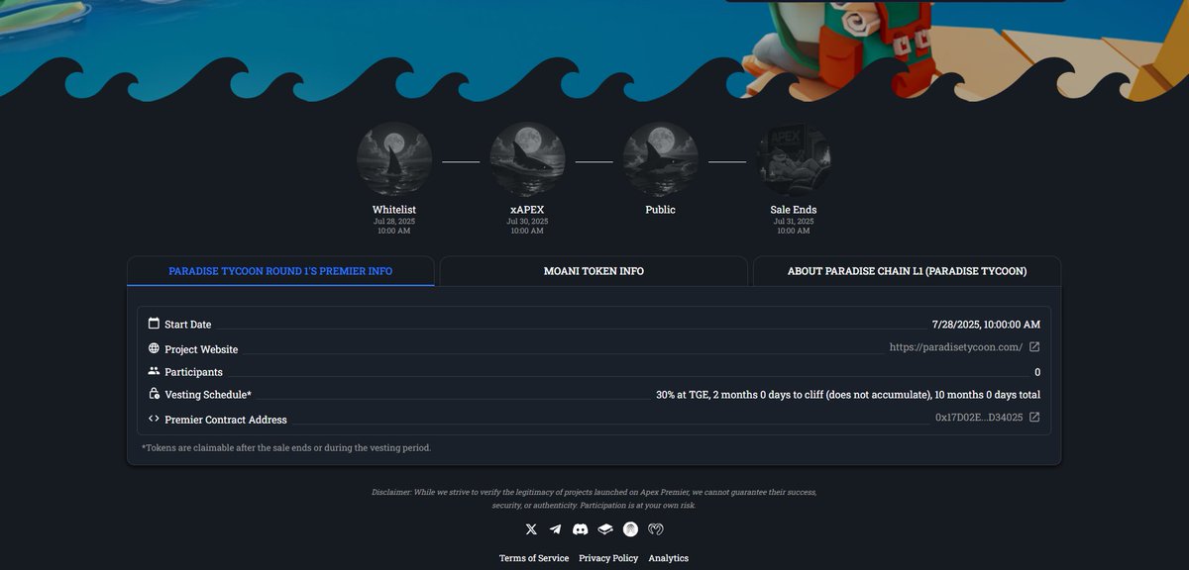This screenshot has width=1189, height=570.
Task: Click the people icon beside Participants
Action: (x=154, y=370)
